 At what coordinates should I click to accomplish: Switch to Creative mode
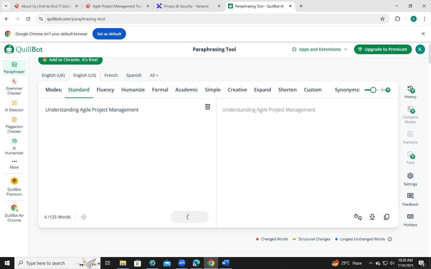(237, 90)
